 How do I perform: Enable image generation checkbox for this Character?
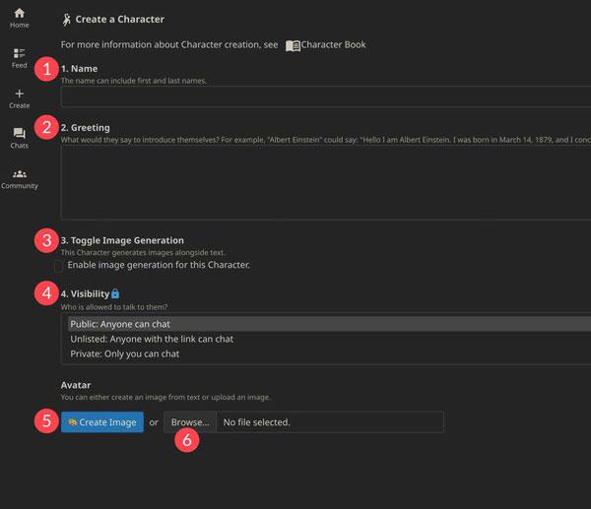pos(59,265)
